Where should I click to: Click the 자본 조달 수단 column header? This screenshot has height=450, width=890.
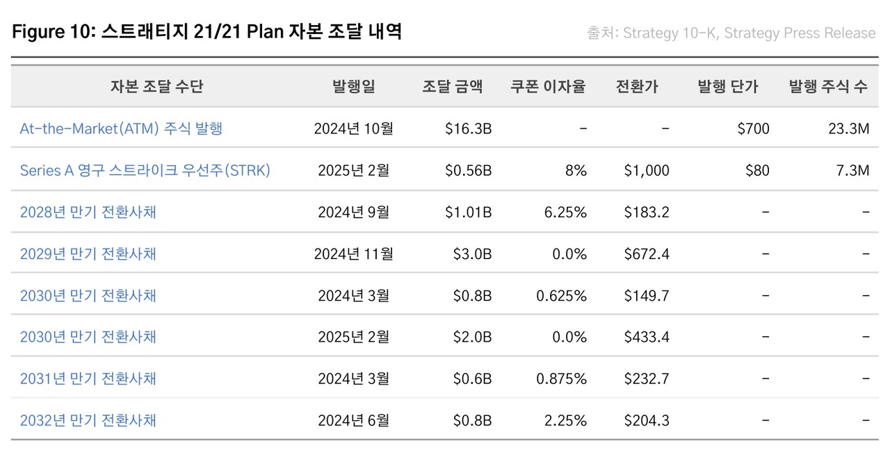pos(156,87)
